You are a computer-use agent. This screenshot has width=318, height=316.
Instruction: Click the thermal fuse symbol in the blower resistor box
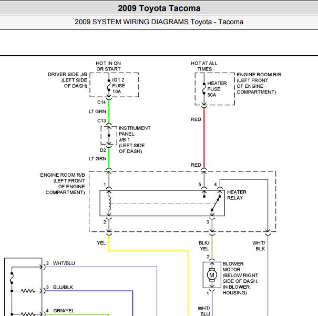pos(12,278)
